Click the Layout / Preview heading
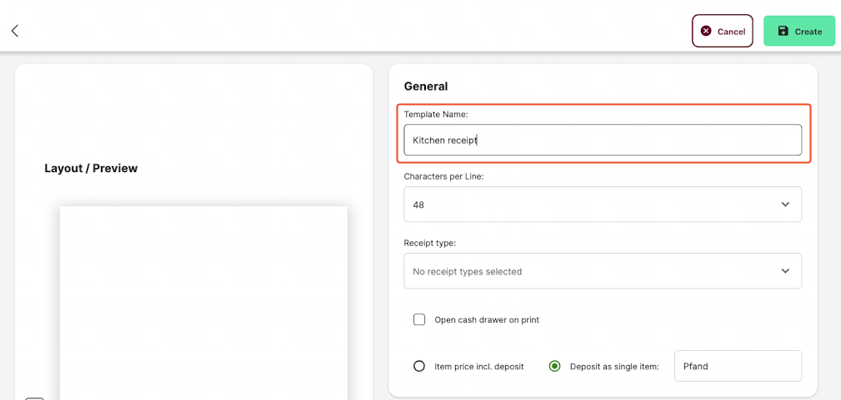This screenshot has height=400, width=841. coord(91,168)
